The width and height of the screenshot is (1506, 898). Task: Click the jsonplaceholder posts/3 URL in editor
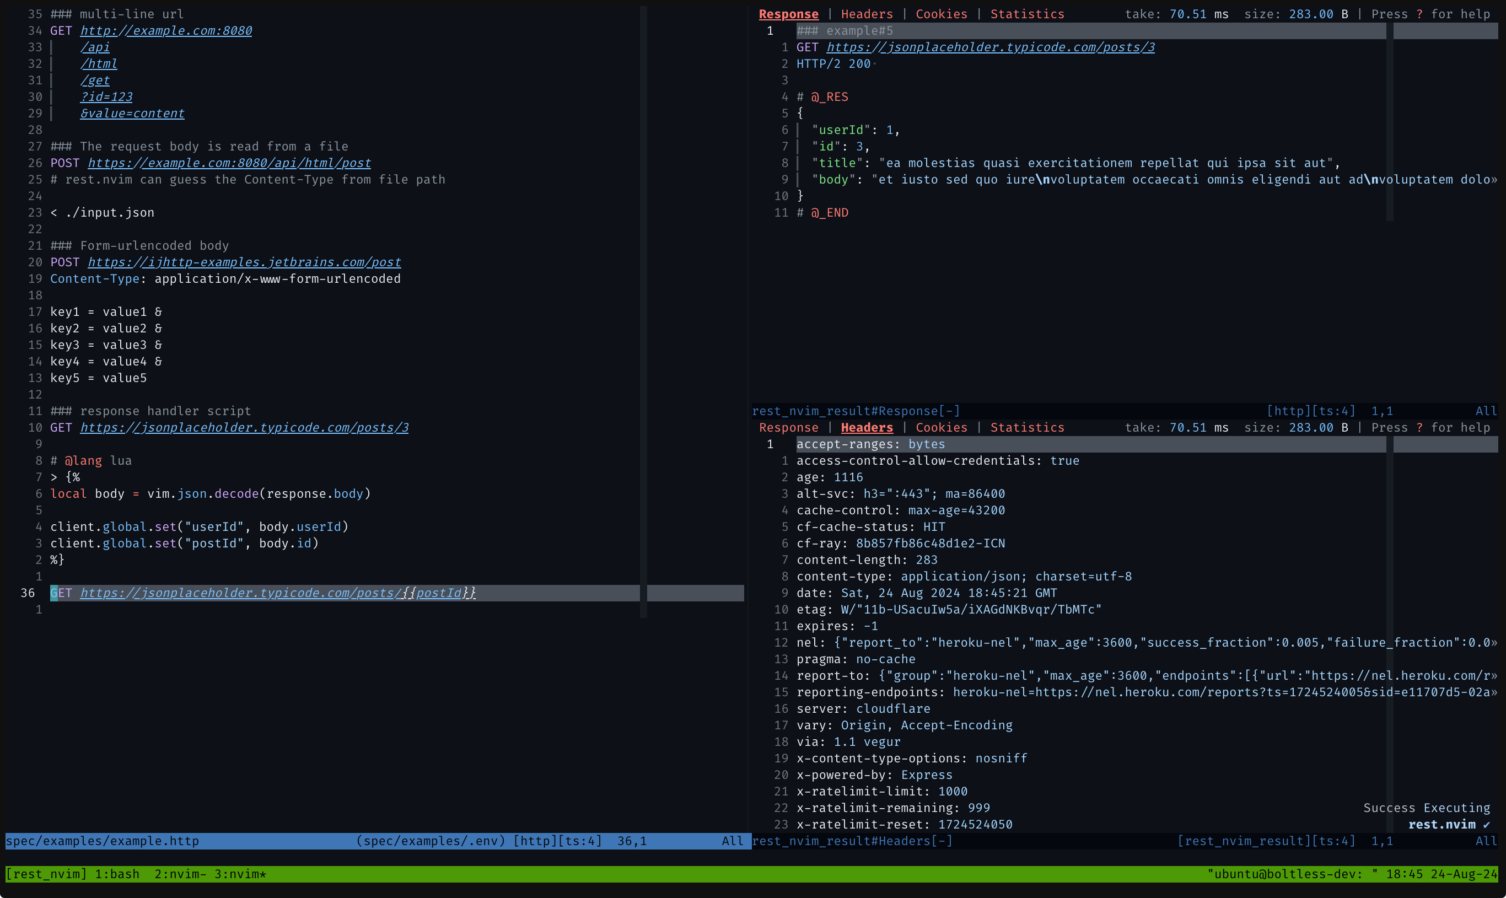pyautogui.click(x=244, y=427)
